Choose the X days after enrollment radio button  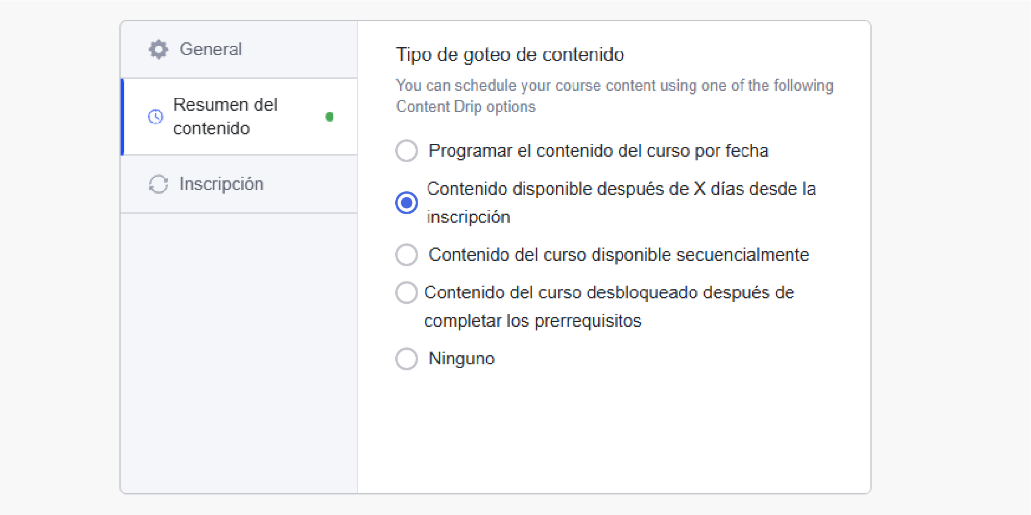click(407, 203)
